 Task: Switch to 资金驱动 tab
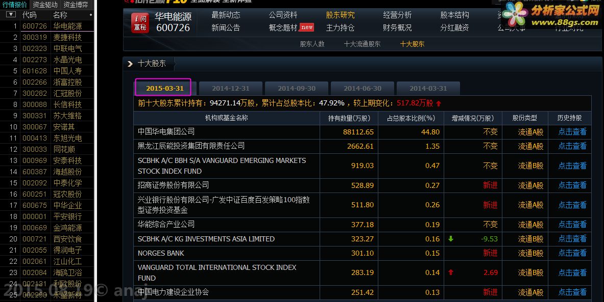(45, 5)
